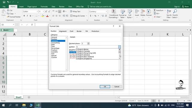Select Accounting in Category list

pyautogui.click(x=55, y=43)
